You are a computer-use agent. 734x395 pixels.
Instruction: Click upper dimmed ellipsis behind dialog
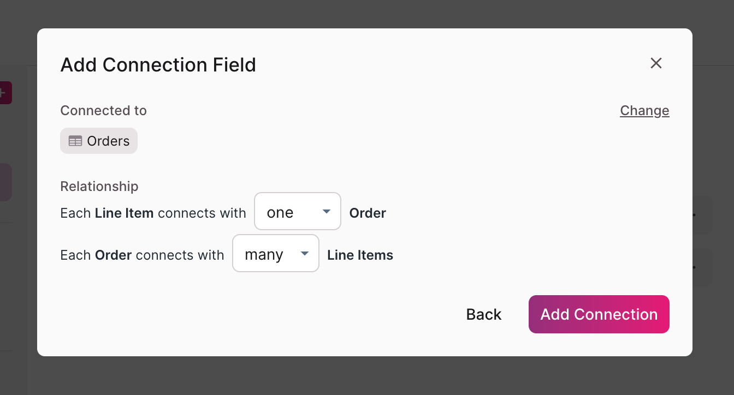[x=695, y=214]
